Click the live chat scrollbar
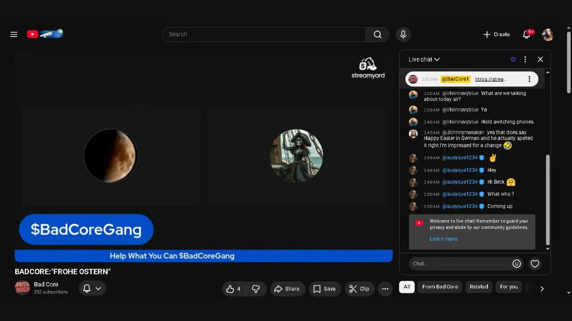This screenshot has width=572, height=321. tap(548, 199)
